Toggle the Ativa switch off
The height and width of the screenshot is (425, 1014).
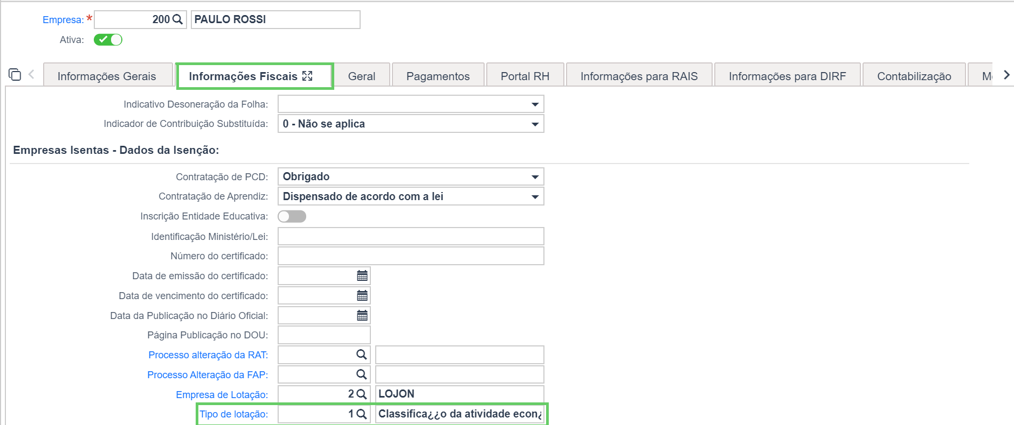coord(108,40)
